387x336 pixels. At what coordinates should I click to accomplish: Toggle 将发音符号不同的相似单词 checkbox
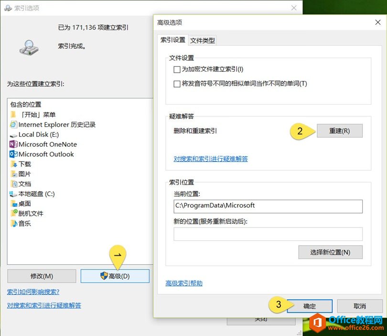(x=177, y=84)
